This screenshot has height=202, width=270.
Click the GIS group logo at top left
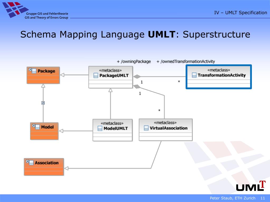15,10
